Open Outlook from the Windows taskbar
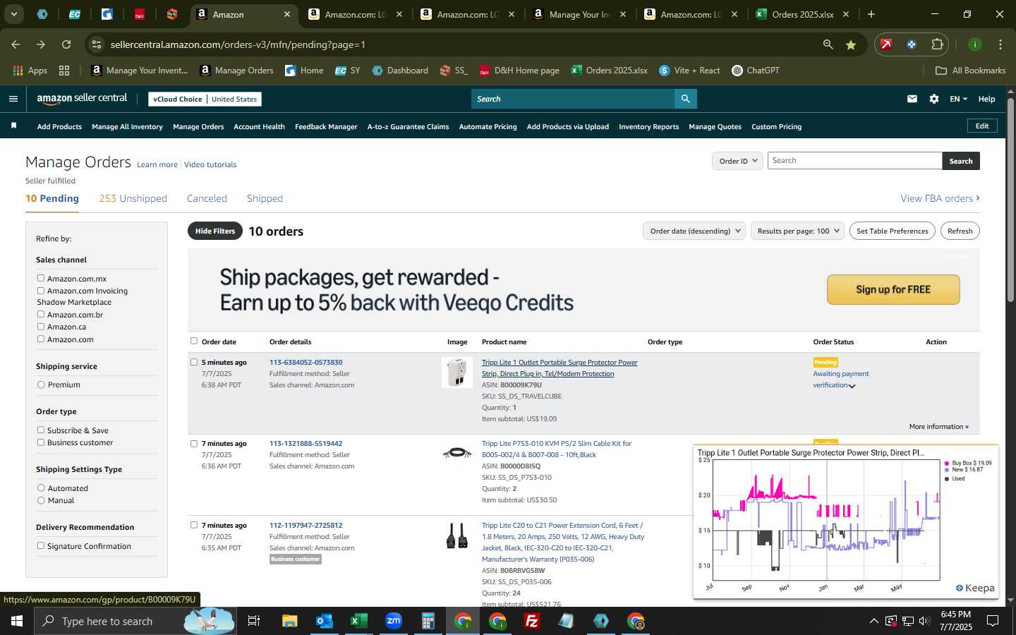 click(324, 621)
